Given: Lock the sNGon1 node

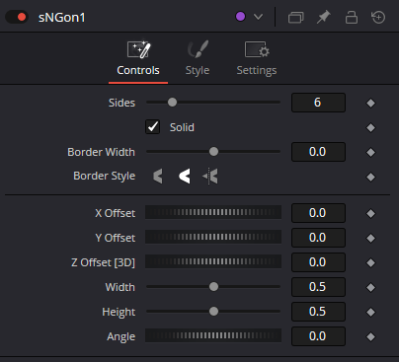Looking at the screenshot, I should (352, 17).
